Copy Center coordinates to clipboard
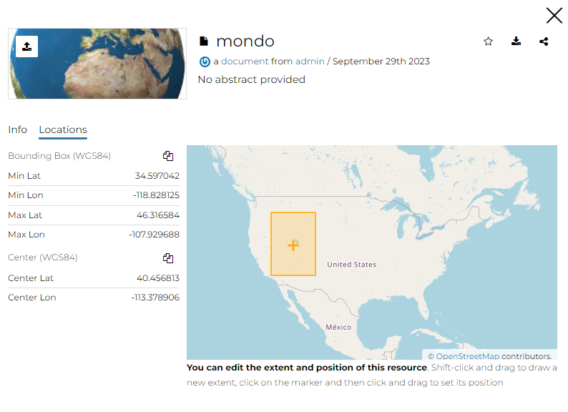The width and height of the screenshot is (568, 412). point(168,258)
